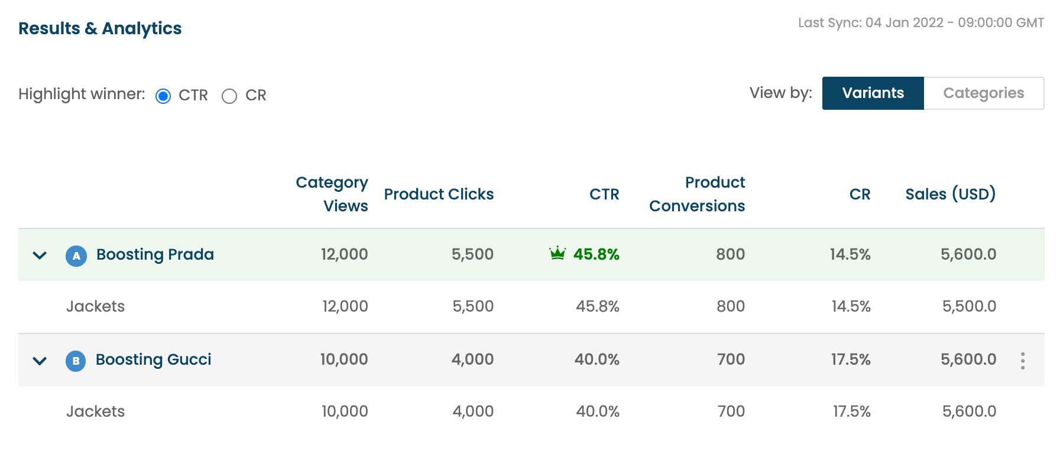
Task: Open the Boosting Gucci variant link
Action: [x=154, y=359]
